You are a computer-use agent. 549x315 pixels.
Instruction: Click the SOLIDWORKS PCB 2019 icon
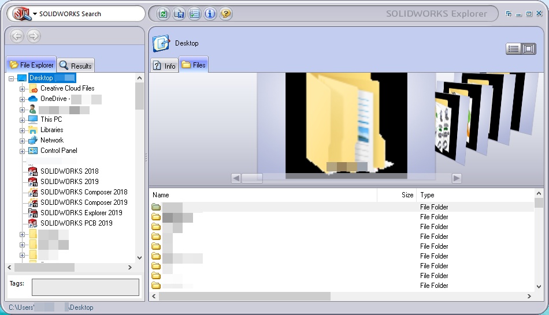tap(33, 223)
